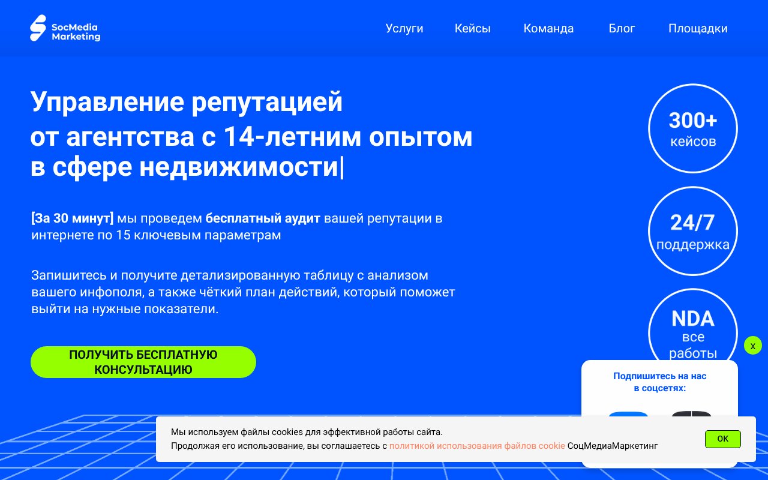This screenshot has width=768, height=480.
Task: Open the "Команда" section from the header
Action: (548, 28)
